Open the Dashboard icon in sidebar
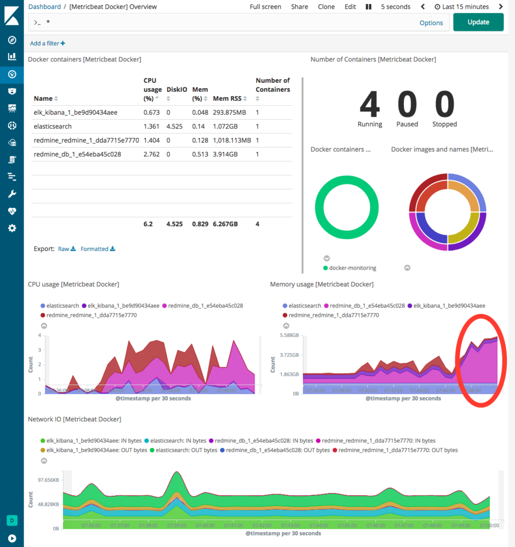 (x=12, y=74)
